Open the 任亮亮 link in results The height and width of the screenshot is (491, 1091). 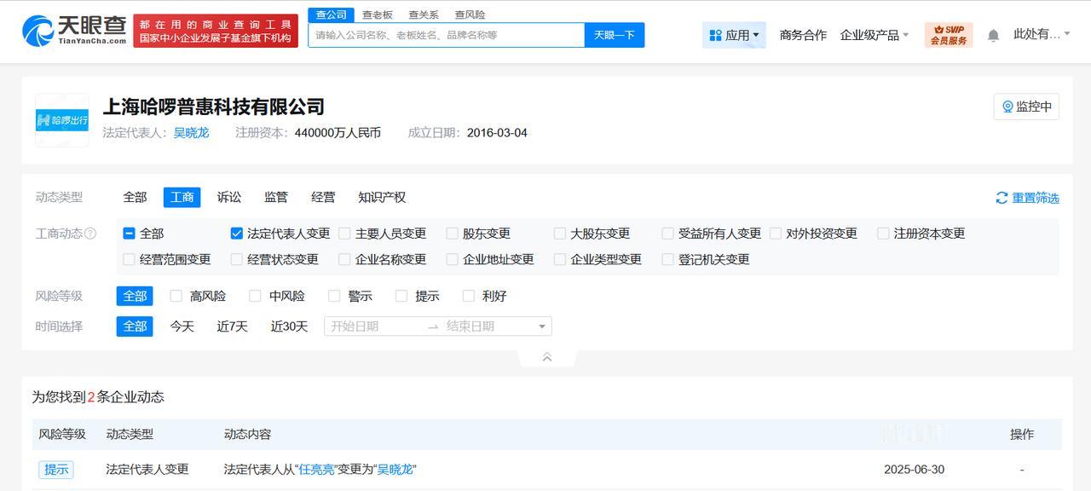316,470
